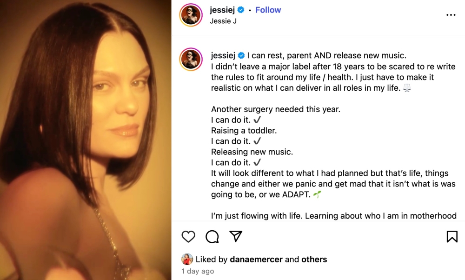Open the avatar beside the caption
Screen dimensions: 465x280
[191, 59]
